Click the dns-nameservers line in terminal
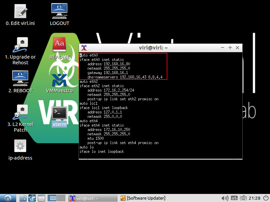The image size is (270, 202). tap(125, 77)
